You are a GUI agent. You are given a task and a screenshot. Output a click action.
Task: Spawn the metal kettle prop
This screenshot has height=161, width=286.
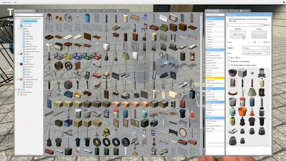(x=126, y=94)
